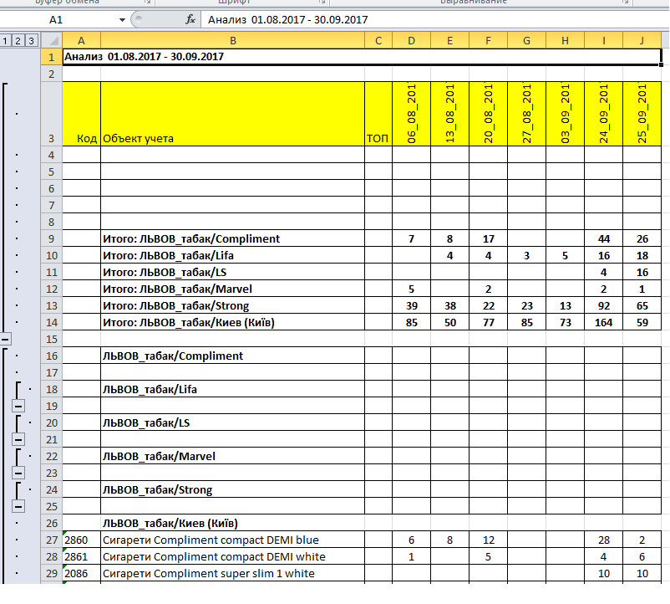
Task: Show outline level 3
Action: (31, 41)
